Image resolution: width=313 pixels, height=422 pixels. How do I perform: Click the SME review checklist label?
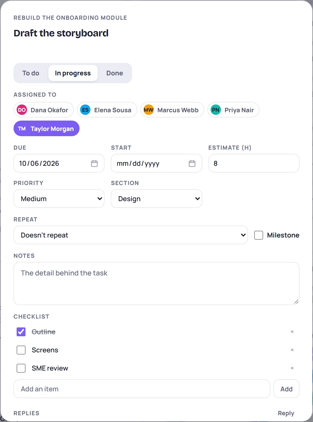pos(50,368)
